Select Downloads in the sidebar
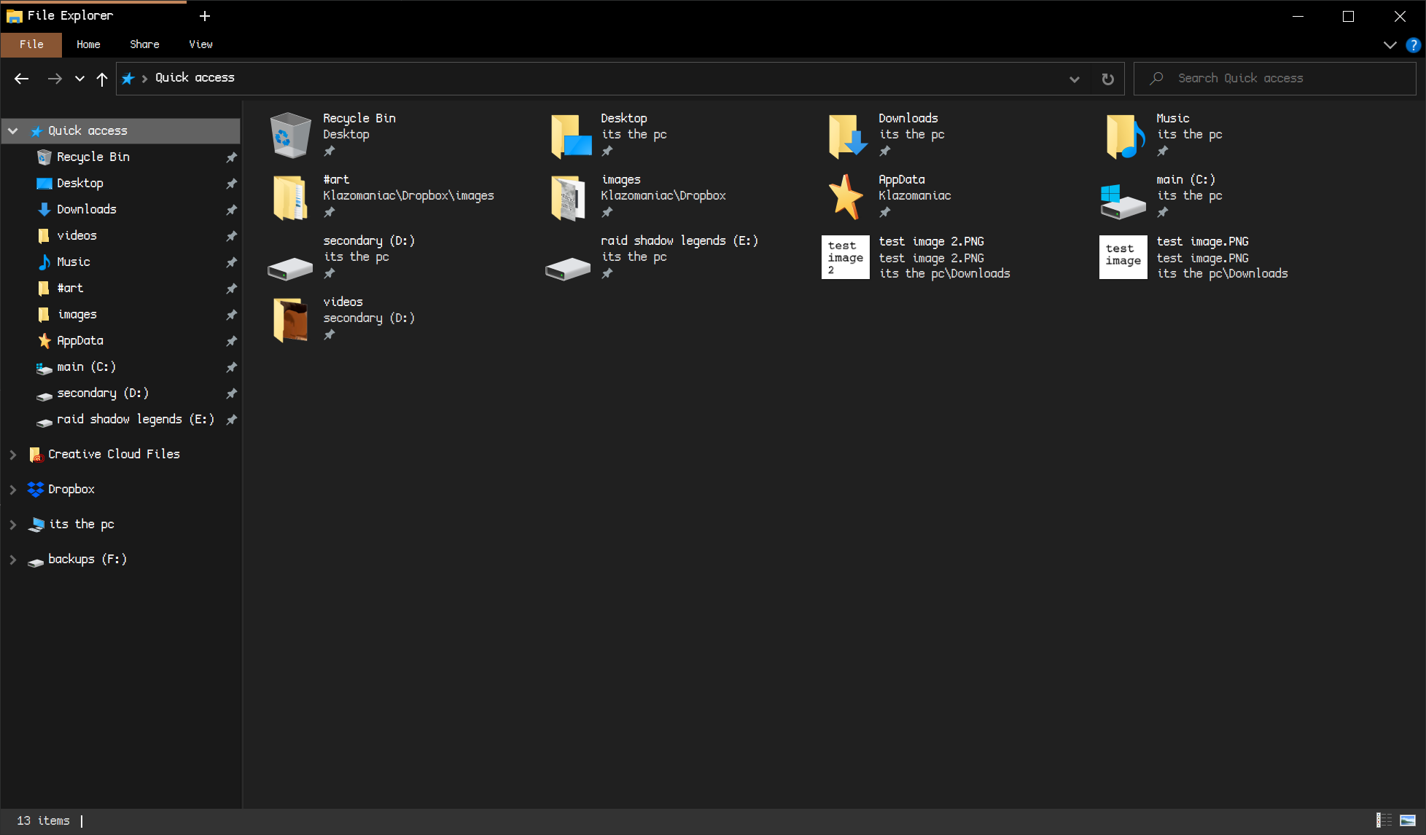The height and width of the screenshot is (835, 1426). 87,210
